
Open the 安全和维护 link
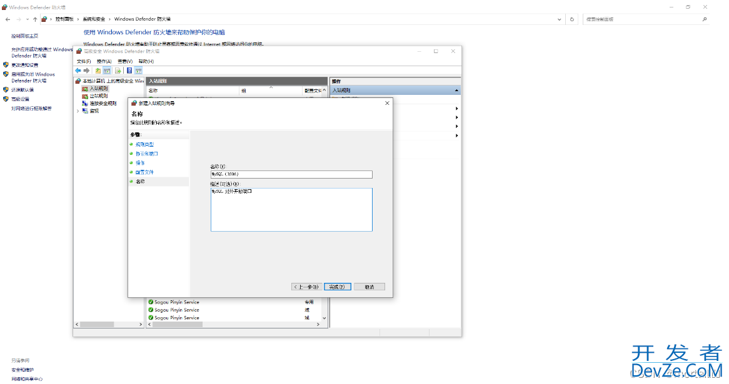point(23,370)
